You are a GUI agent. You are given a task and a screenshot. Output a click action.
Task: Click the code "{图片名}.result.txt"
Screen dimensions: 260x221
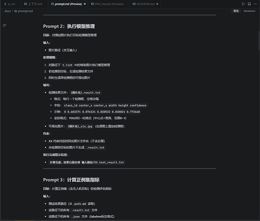[85, 93]
